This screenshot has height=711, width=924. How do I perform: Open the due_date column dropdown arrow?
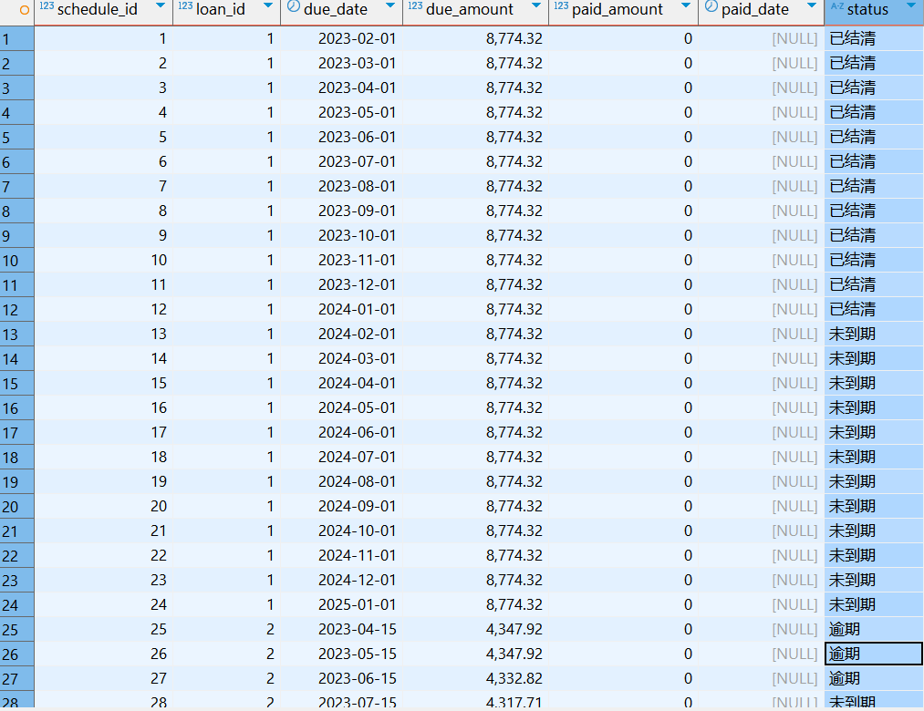(390, 8)
